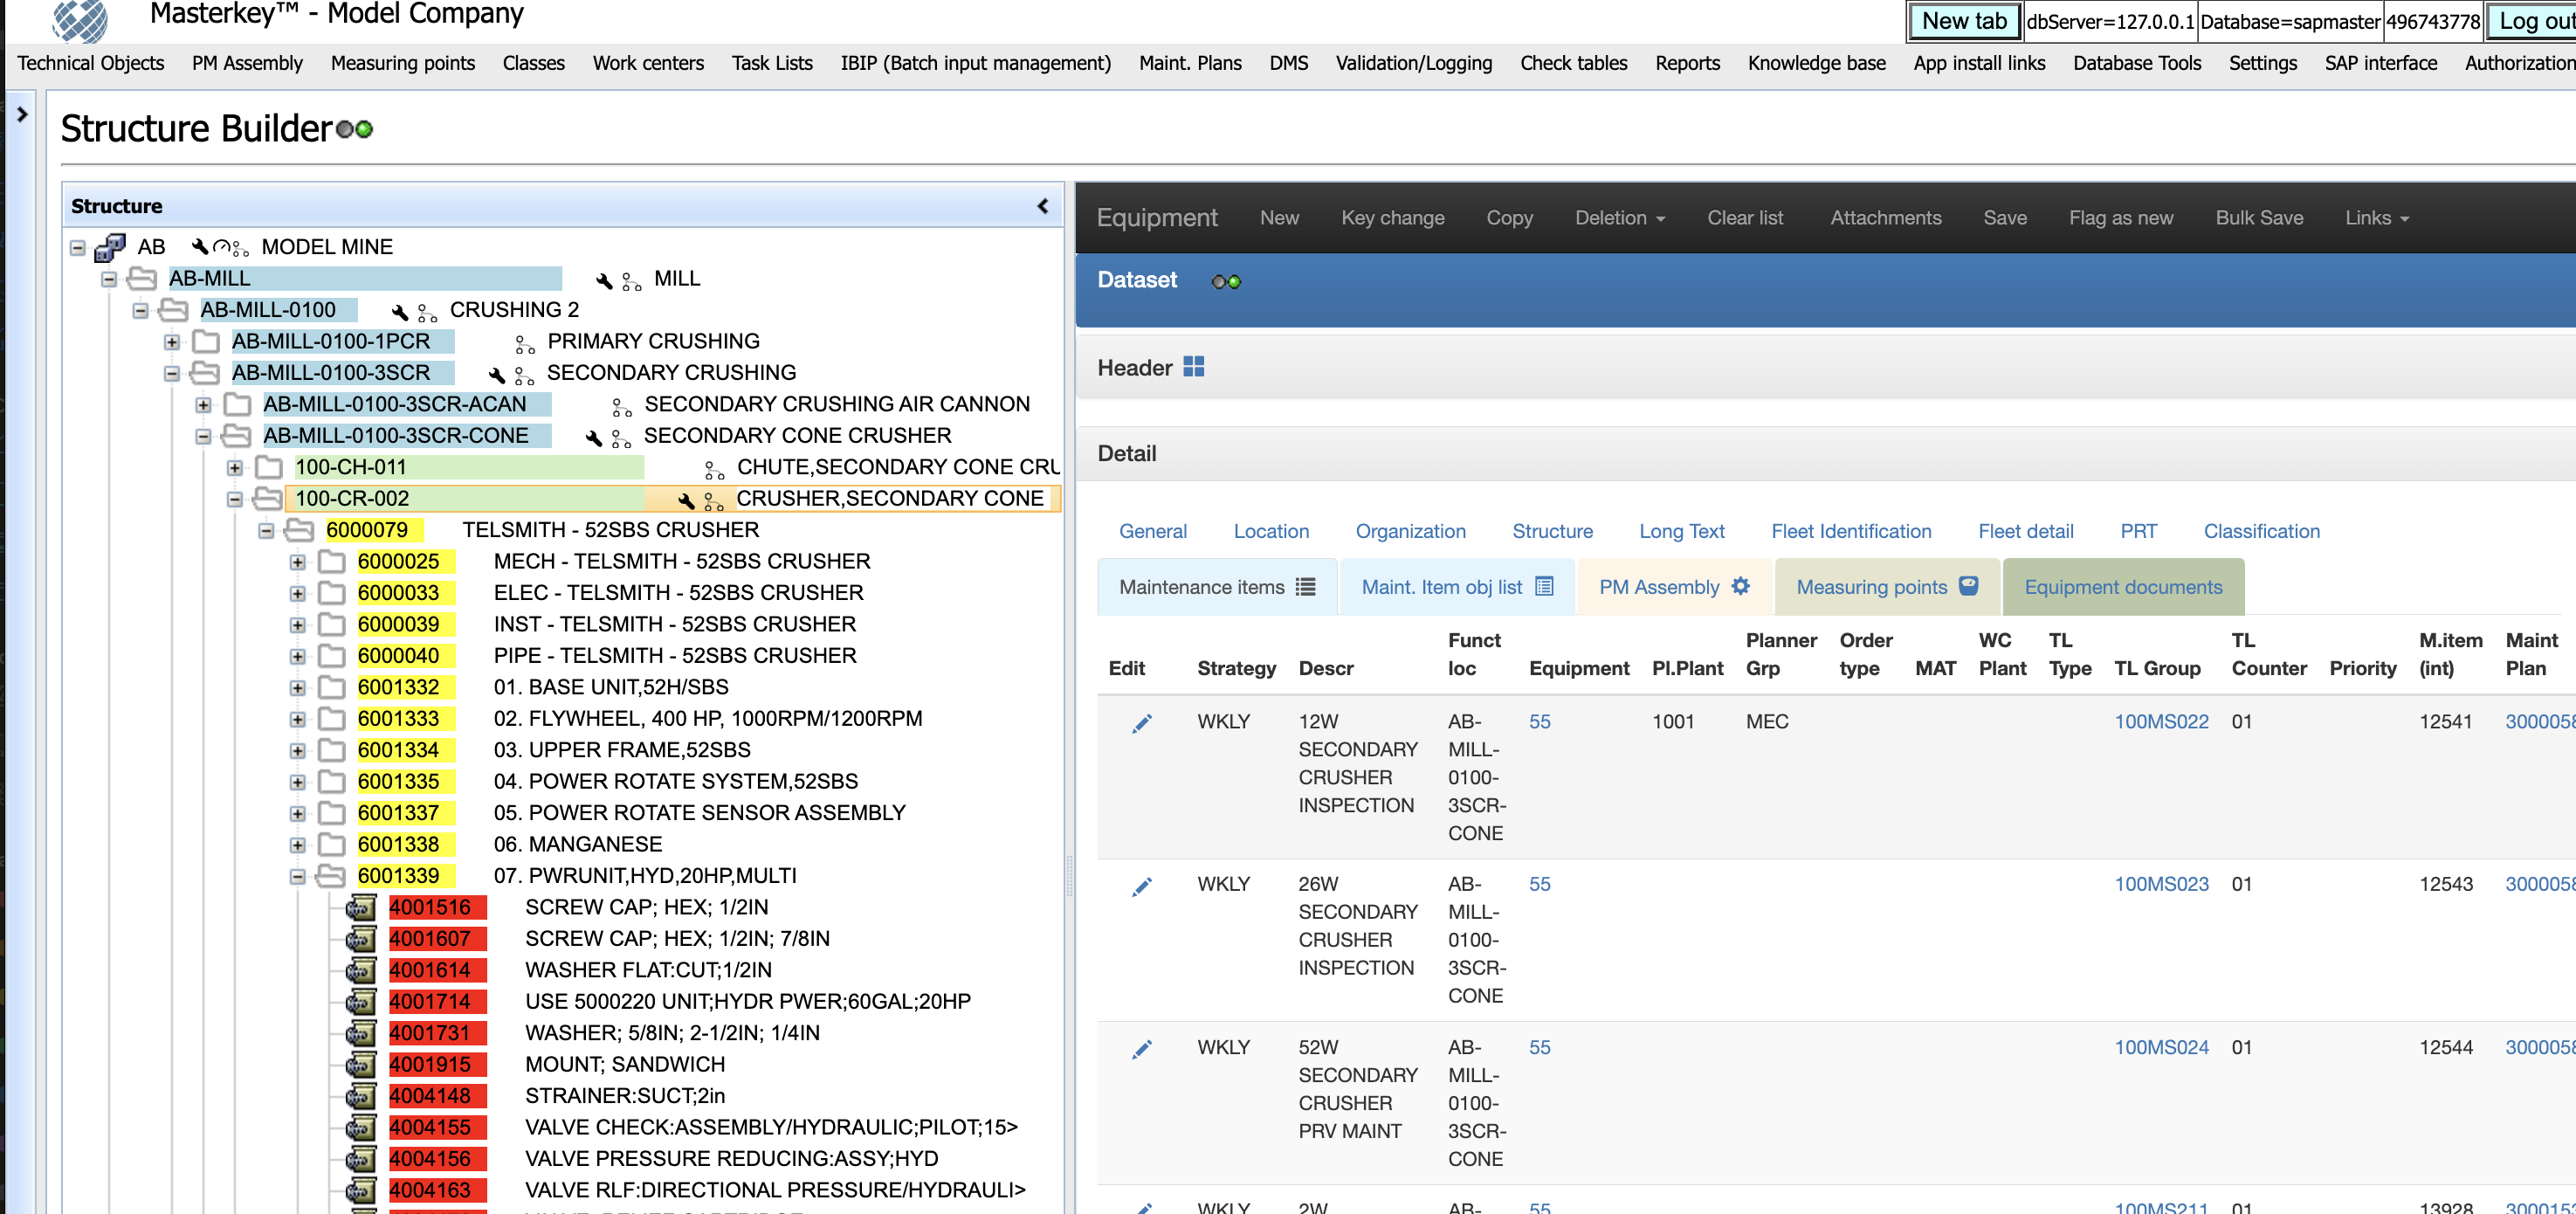Collapse the 6001339 PWRUNIT node

click(x=298, y=876)
